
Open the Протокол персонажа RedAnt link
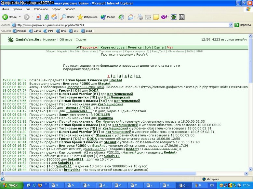124,55
